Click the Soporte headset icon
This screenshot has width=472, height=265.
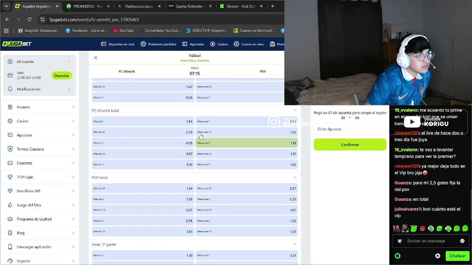[10, 261]
